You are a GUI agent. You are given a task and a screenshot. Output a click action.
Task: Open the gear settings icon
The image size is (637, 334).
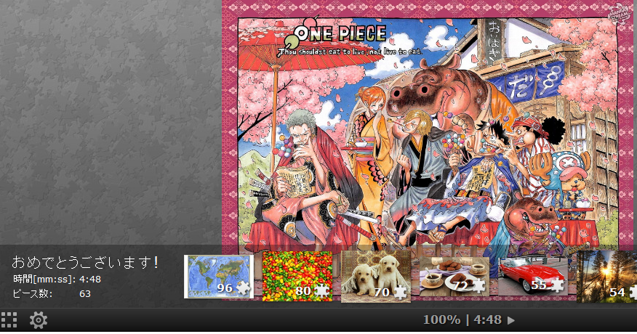(39, 320)
